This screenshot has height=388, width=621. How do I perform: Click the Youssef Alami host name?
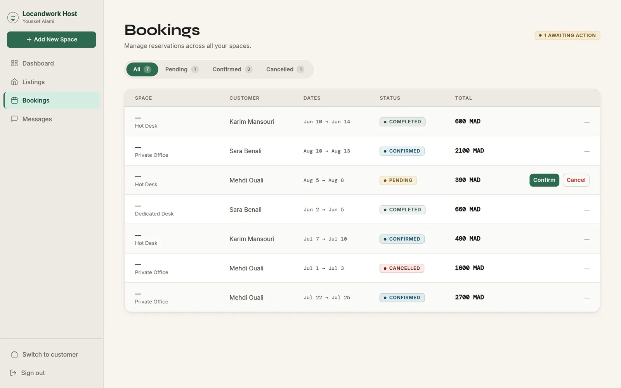click(x=38, y=21)
